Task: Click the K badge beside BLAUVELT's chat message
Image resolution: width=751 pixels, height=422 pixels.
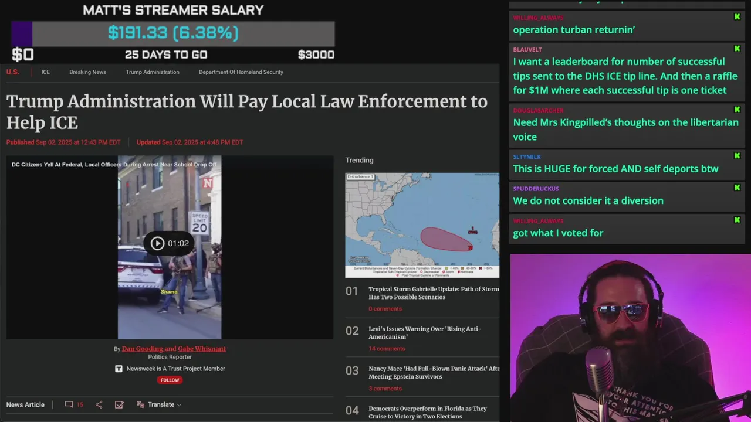Action: click(x=737, y=49)
